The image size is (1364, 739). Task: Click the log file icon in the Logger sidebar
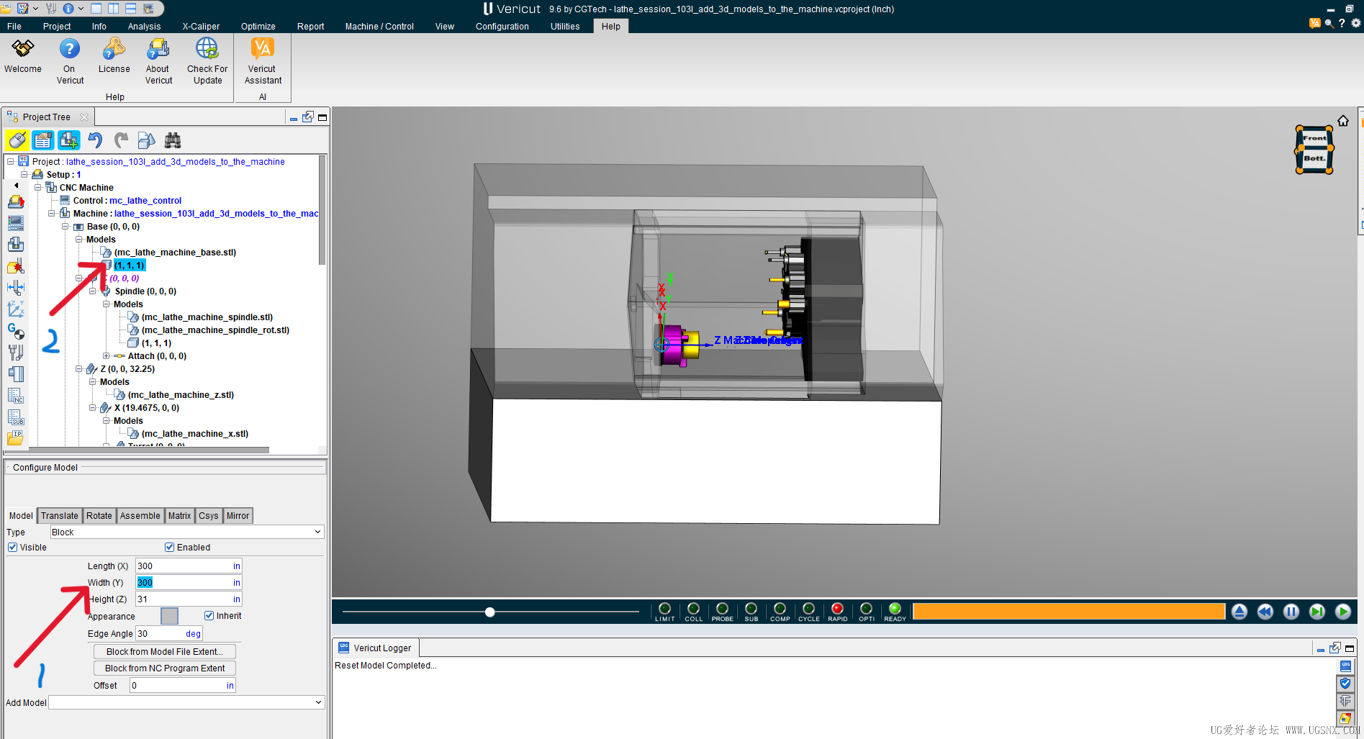[x=1345, y=666]
